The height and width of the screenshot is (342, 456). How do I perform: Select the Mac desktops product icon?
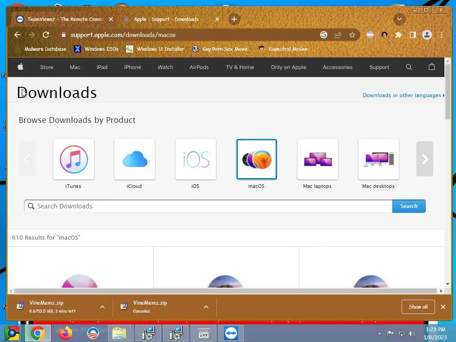[379, 159]
